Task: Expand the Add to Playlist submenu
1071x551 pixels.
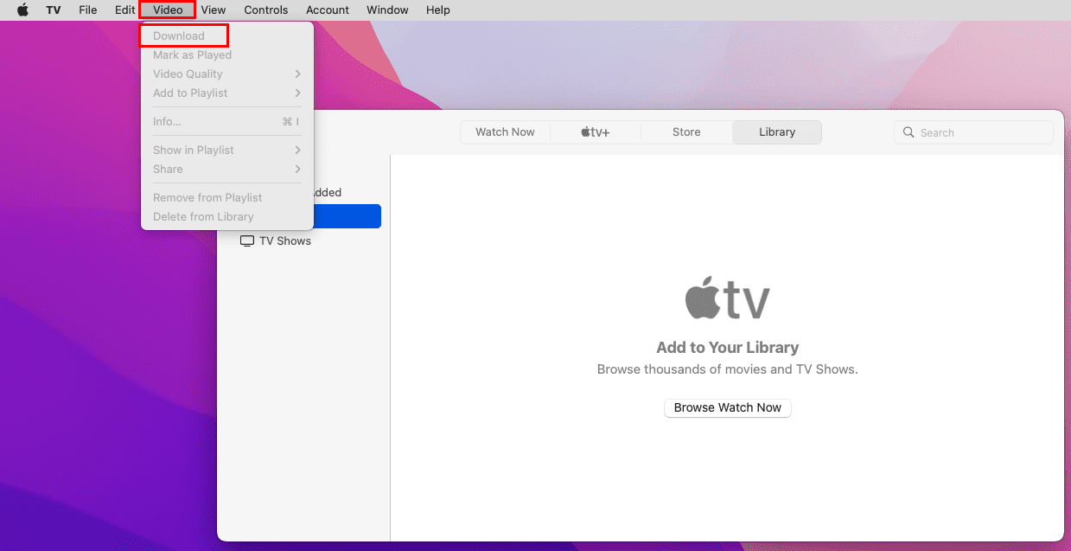Action: (x=227, y=93)
